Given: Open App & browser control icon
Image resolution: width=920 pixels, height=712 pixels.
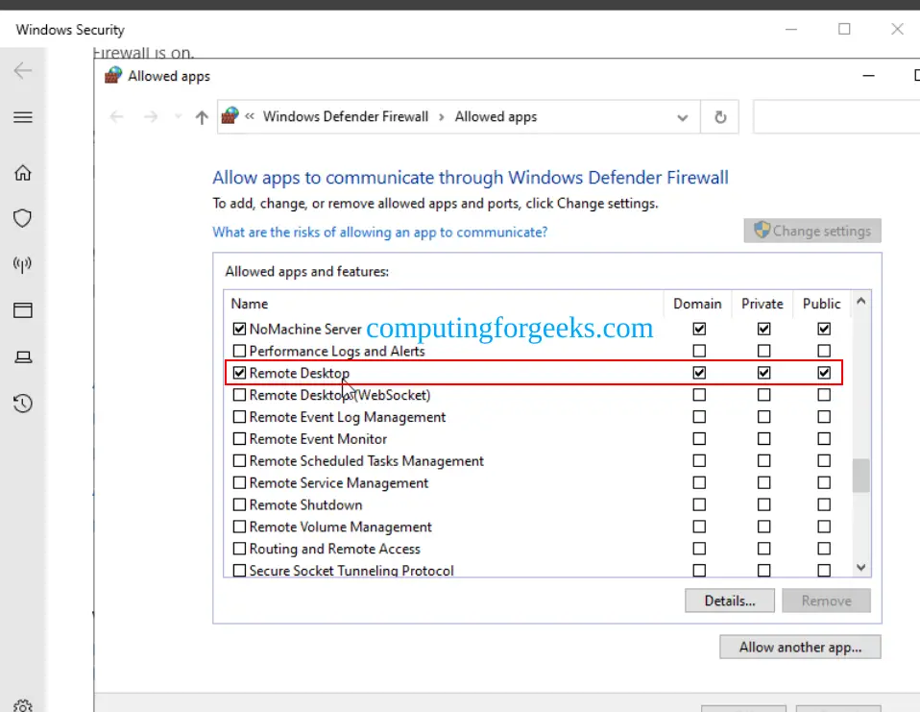Looking at the screenshot, I should (23, 310).
